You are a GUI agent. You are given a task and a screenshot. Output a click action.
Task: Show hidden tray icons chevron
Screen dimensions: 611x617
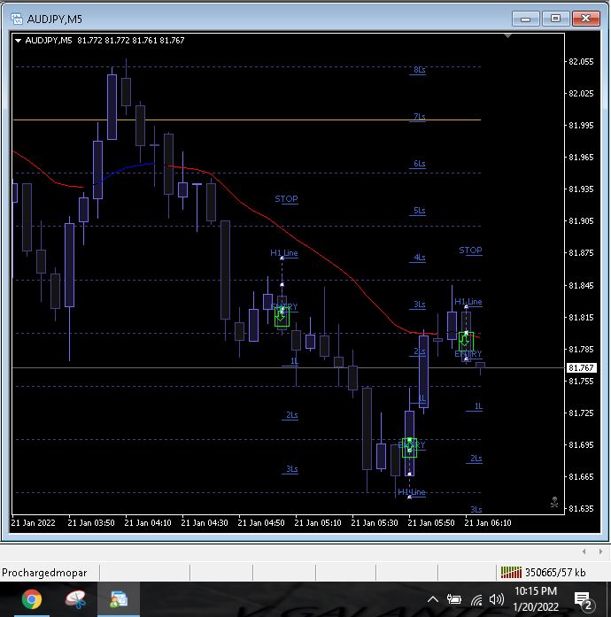[x=433, y=599]
